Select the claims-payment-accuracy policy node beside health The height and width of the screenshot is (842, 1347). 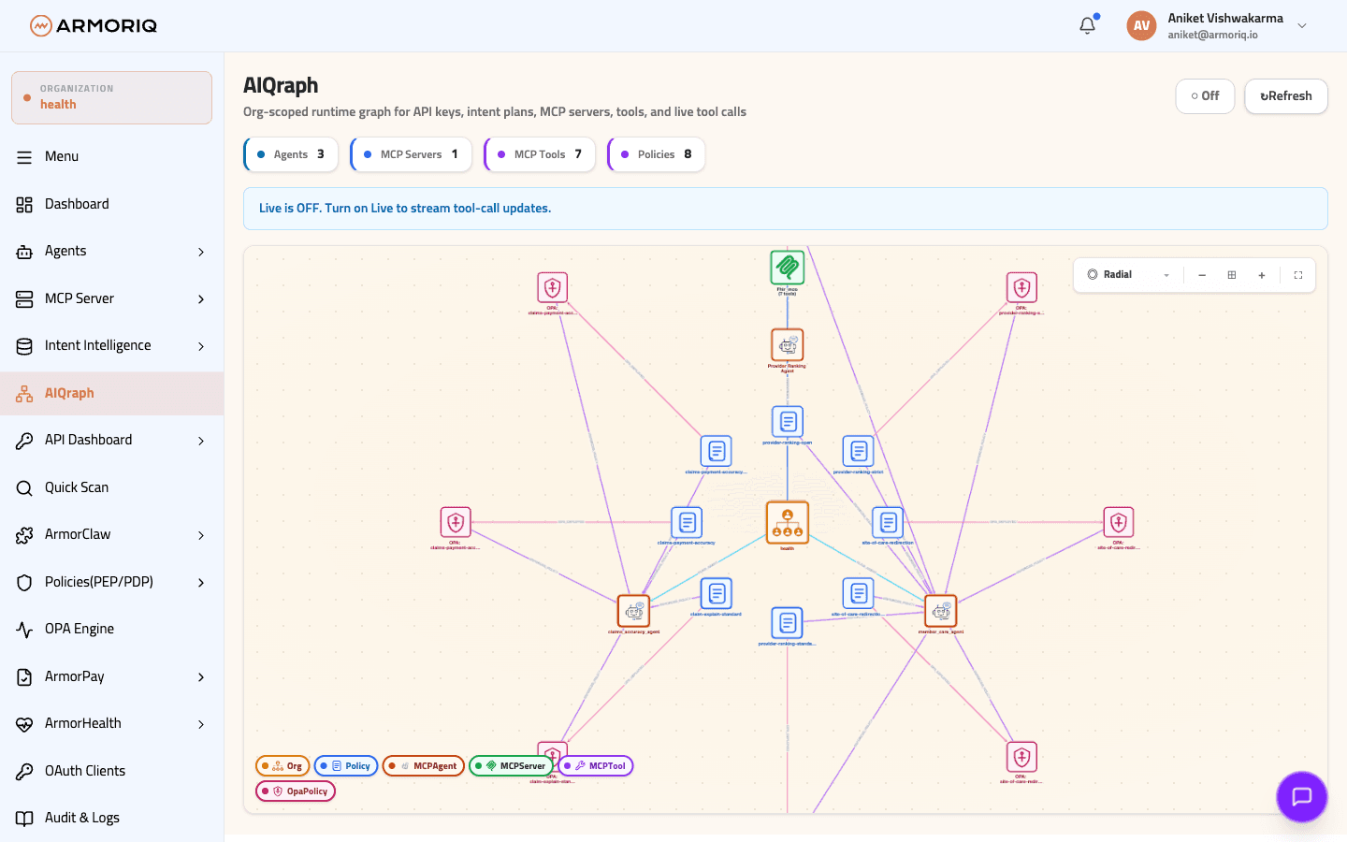point(687,522)
